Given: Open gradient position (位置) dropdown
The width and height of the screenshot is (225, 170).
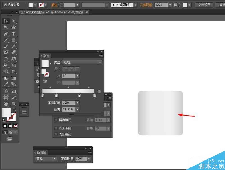Looking at the screenshot, I should (78, 109).
